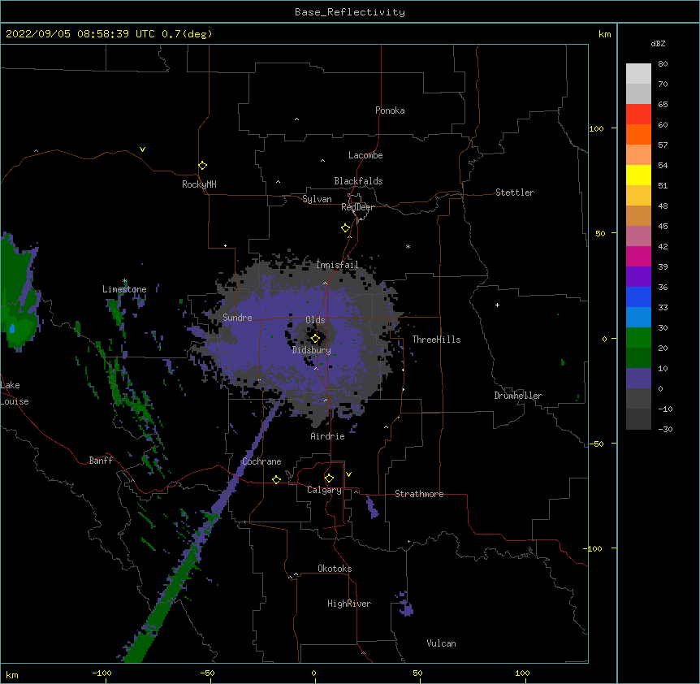Click the Blackfalds town label
This screenshot has width=700, height=684.
click(358, 181)
